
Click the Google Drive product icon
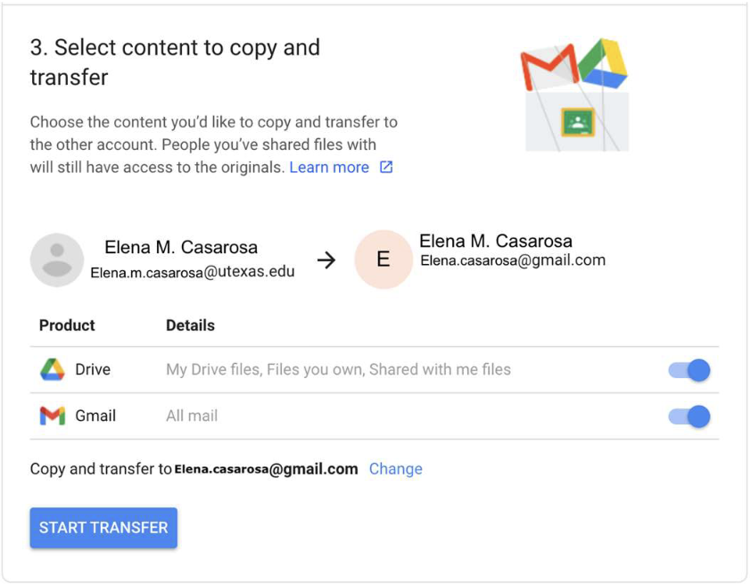click(53, 369)
